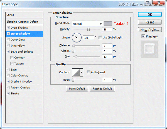Enable the Anti-aliased checkbox
Screen dimensions: 167x129
pos(89,72)
